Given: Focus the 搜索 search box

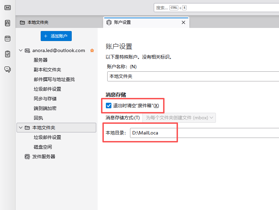Looking at the screenshot, I should coord(216,8).
